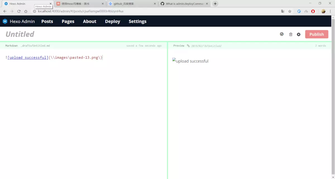Click the browser address bar
The height and width of the screenshot is (179, 335).
point(156,11)
